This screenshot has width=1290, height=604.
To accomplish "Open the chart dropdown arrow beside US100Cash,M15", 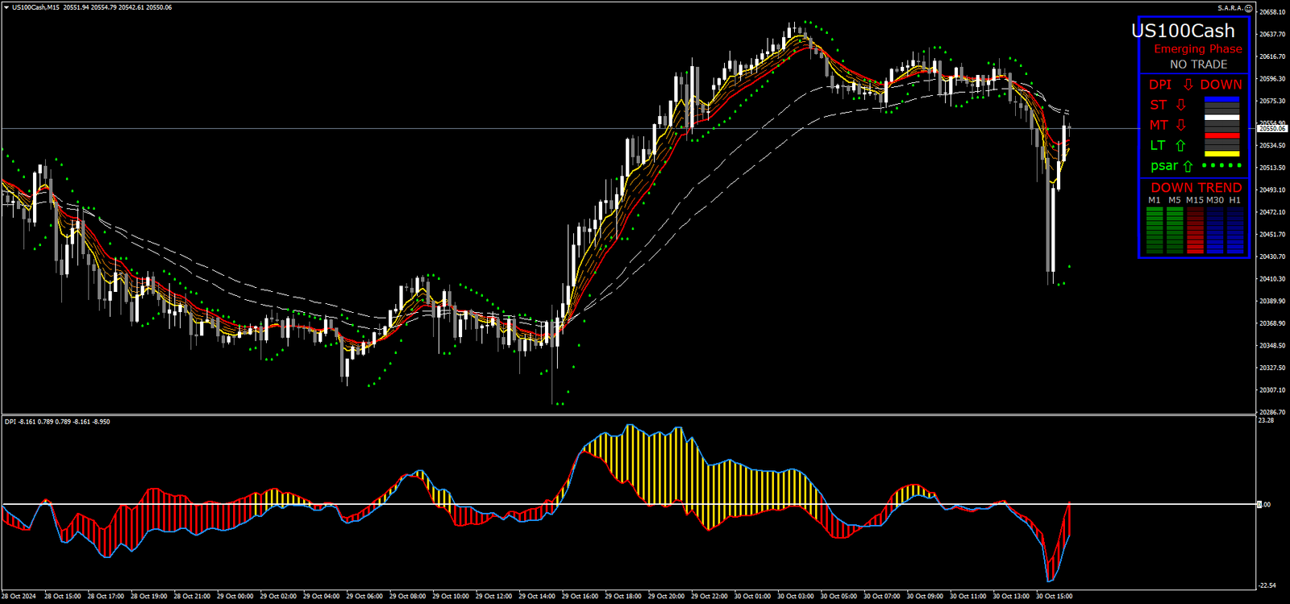I will pyautogui.click(x=6, y=7).
